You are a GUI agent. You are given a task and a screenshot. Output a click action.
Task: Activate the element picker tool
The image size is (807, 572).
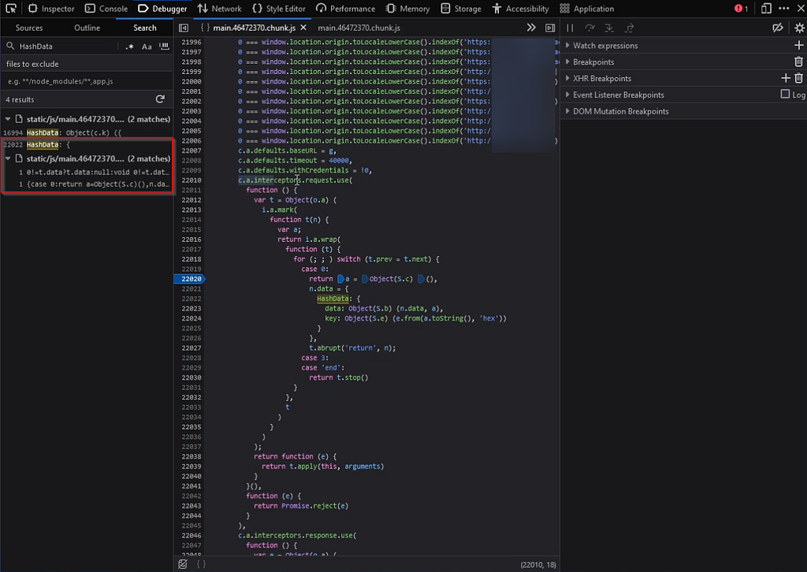11,8
